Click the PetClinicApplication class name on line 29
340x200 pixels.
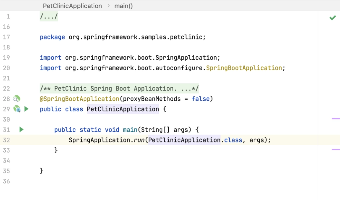[x=123, y=109]
